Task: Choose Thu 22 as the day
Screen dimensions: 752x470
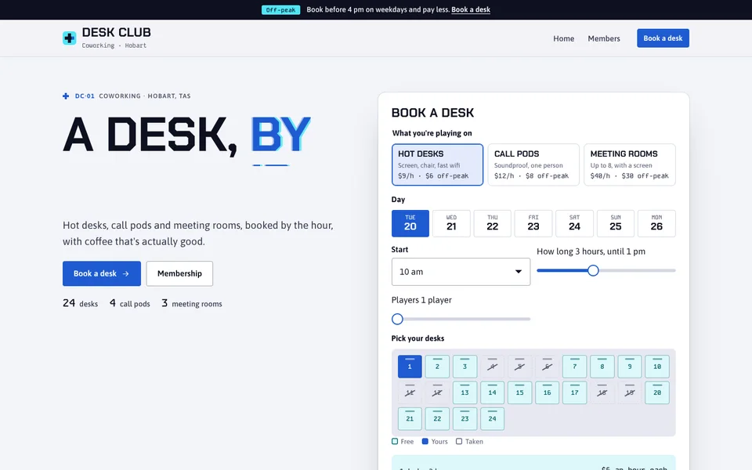Action: [493, 223]
